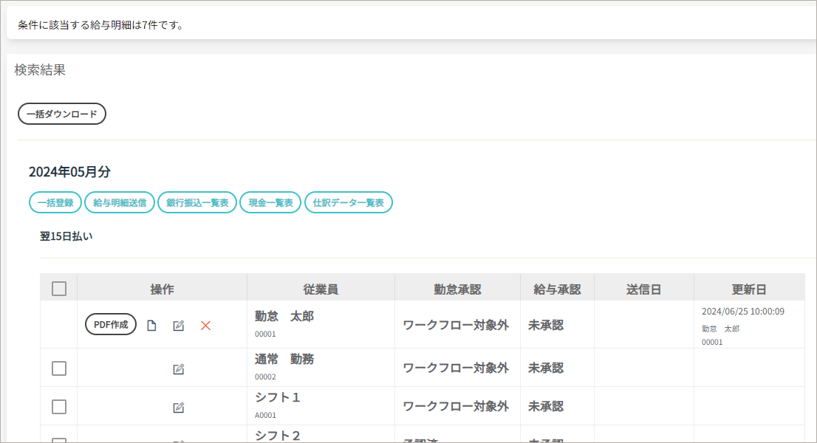This screenshot has width=817, height=443.
Task: Open the 銀行振込一覧表 report
Action: click(x=197, y=202)
